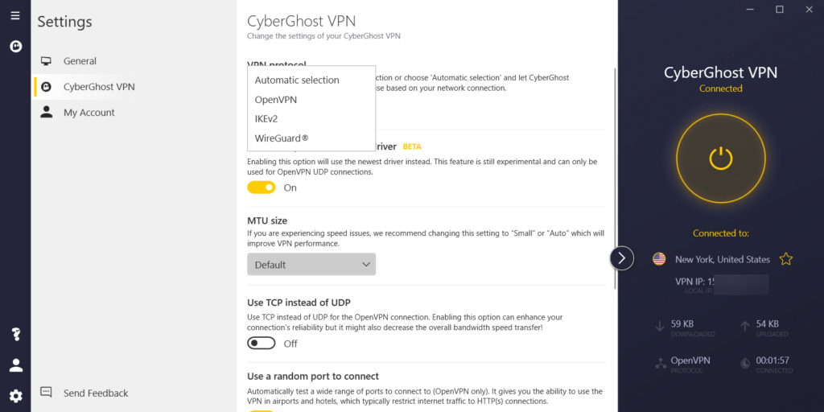Open the user profile icon in sidebar

15,365
